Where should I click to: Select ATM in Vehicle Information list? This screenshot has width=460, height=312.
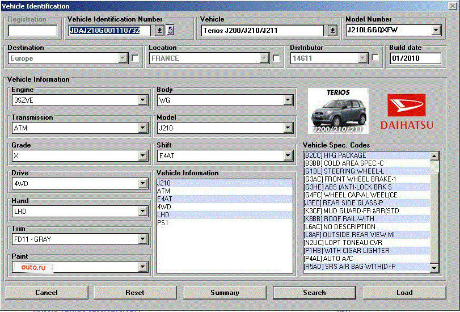coord(225,191)
